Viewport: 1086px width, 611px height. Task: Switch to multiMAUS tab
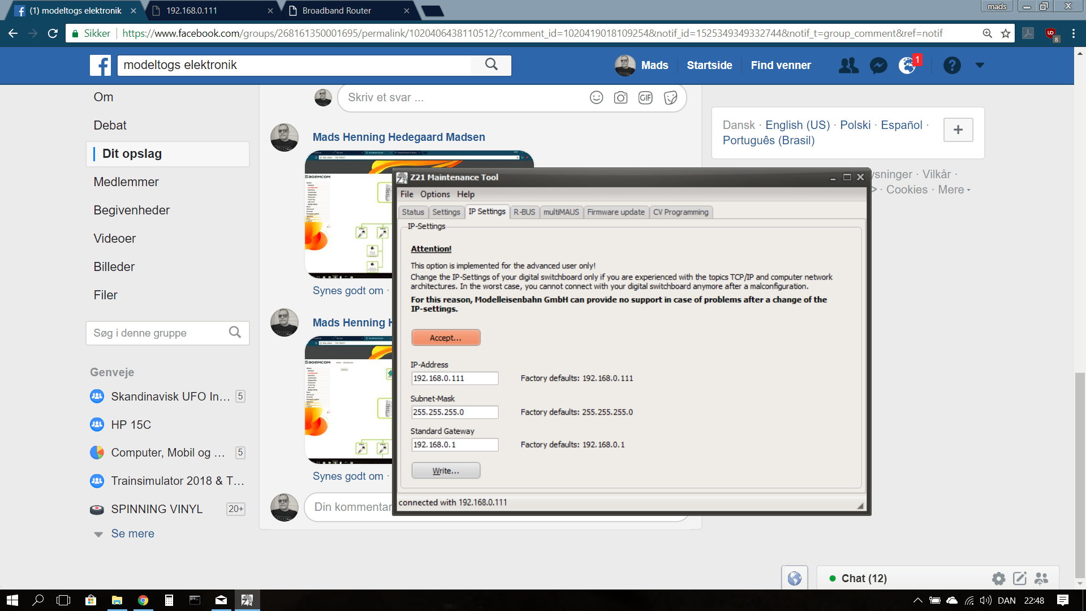click(x=561, y=212)
